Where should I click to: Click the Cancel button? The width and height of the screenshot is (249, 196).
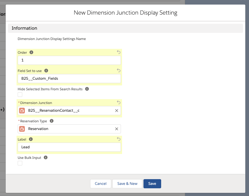pyautogui.click(x=100, y=184)
